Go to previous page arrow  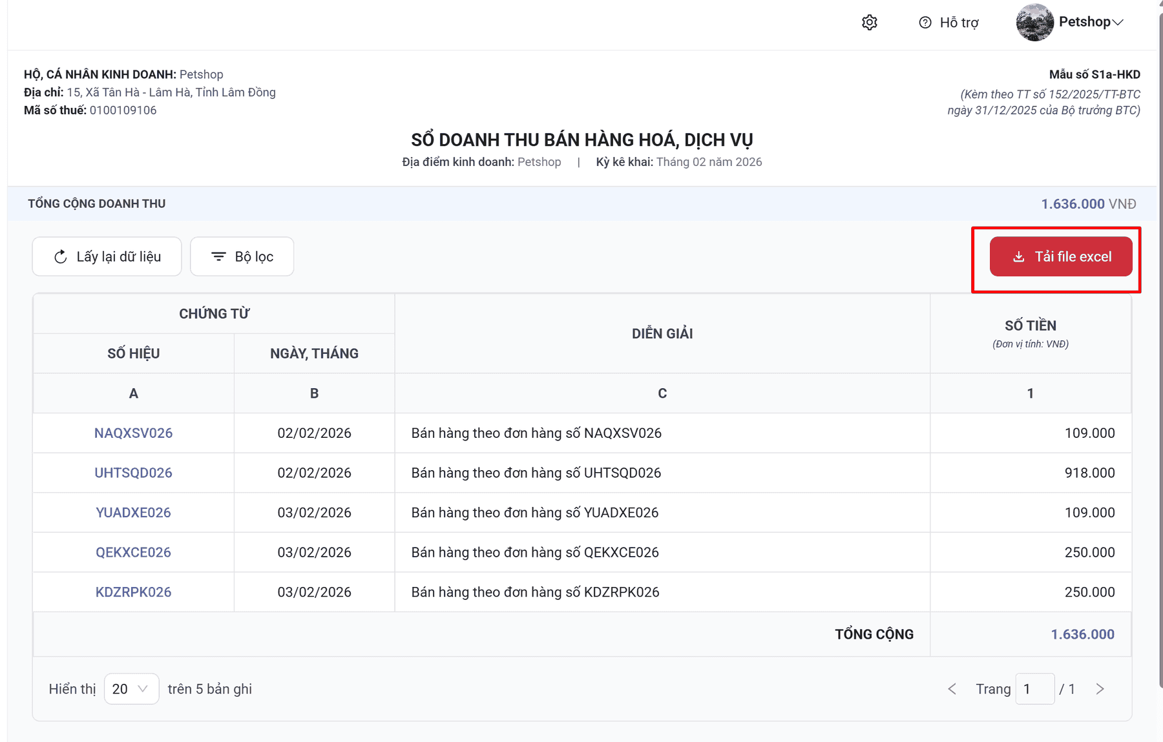pyautogui.click(x=952, y=689)
